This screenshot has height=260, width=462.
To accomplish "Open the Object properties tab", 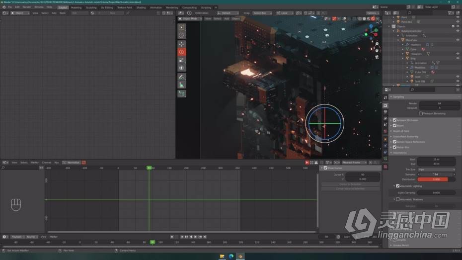I will [385, 139].
